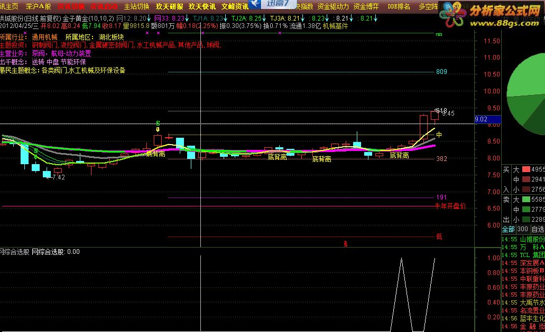The width and height of the screenshot is (545, 332).
Task: Open 玫天快讯 news flash
Action: coord(202,6)
